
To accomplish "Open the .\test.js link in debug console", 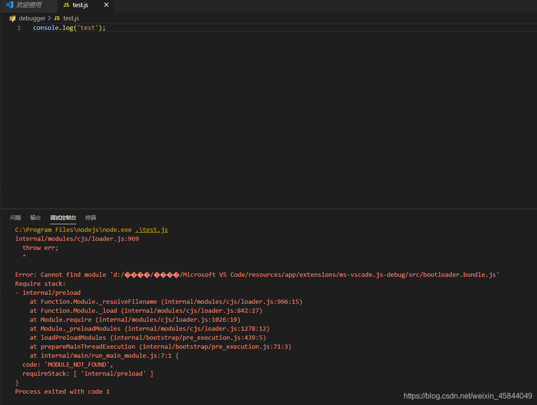I will tap(151, 229).
